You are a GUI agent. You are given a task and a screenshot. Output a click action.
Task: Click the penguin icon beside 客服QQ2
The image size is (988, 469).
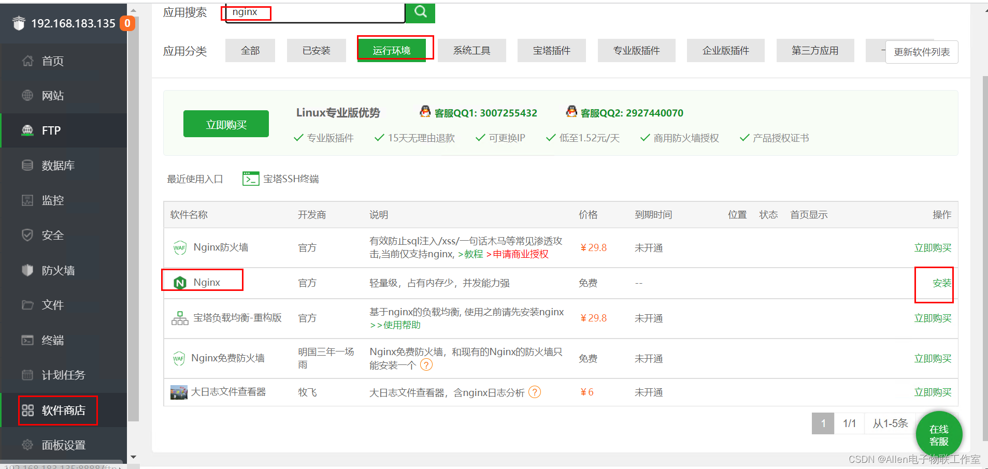[x=571, y=111]
